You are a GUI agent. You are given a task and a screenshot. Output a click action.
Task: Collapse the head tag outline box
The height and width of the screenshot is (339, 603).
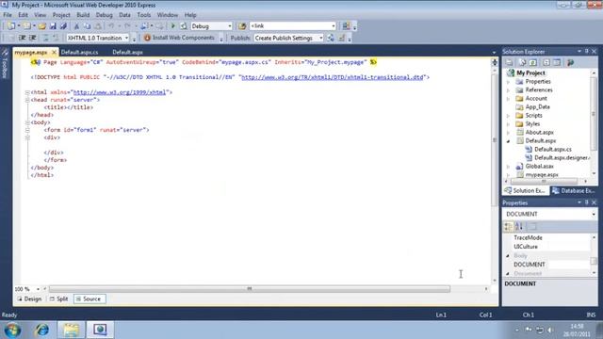click(x=27, y=100)
